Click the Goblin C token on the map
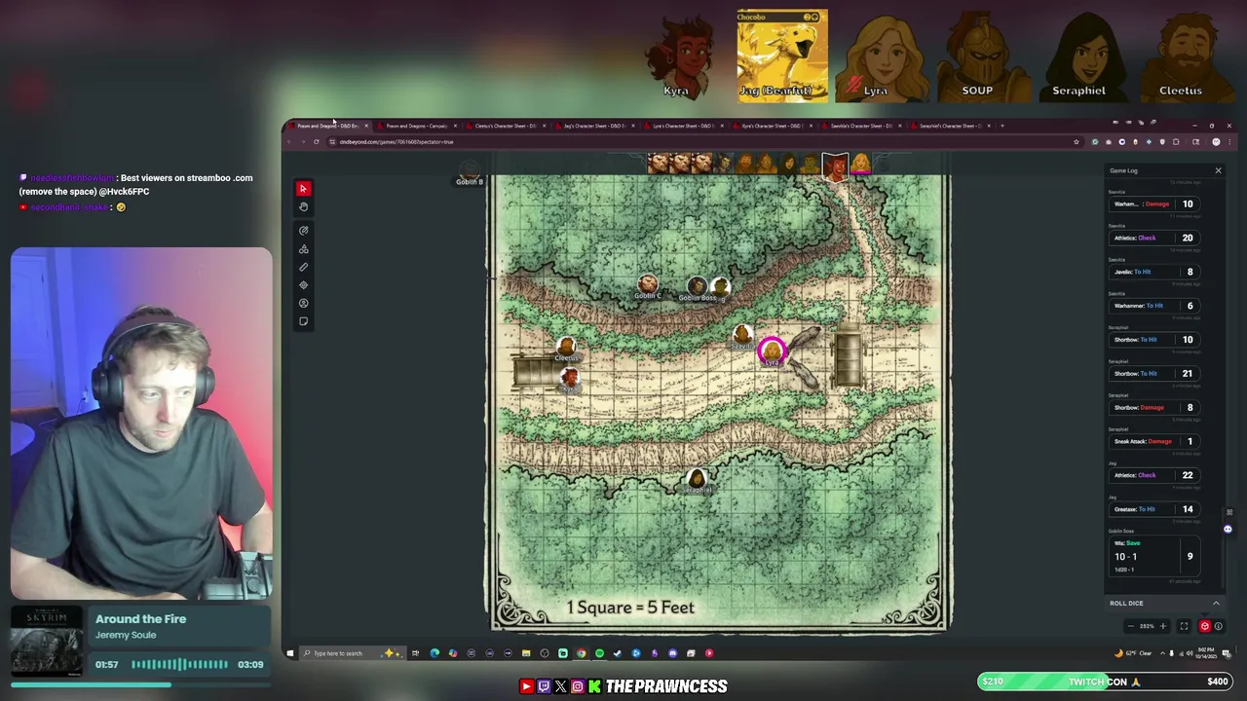 coord(648,284)
